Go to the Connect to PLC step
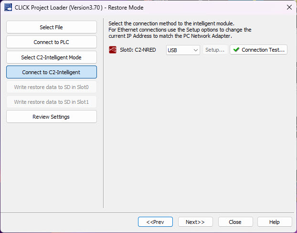This screenshot has width=297, height=233. [x=52, y=42]
